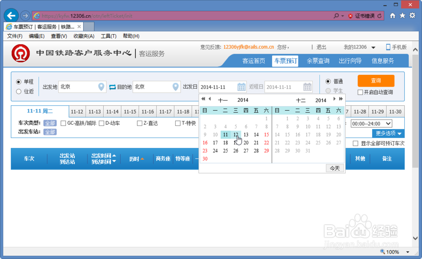This screenshot has height=259, width=422.
Task: Open the 出发日 calendar icon
Action: click(241, 87)
